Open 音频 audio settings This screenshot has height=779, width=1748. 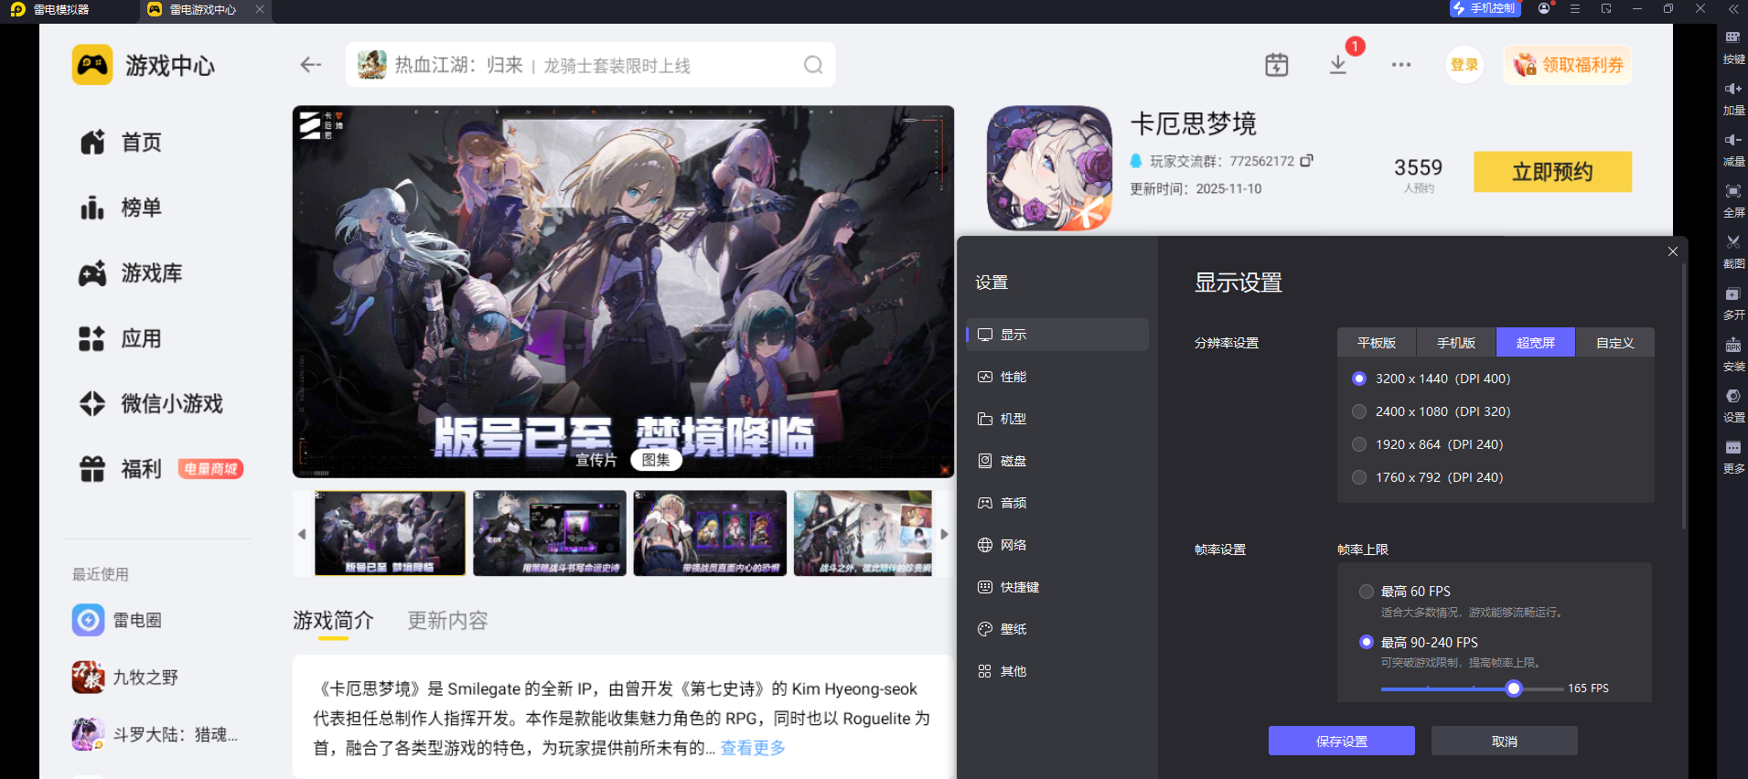1056,503
